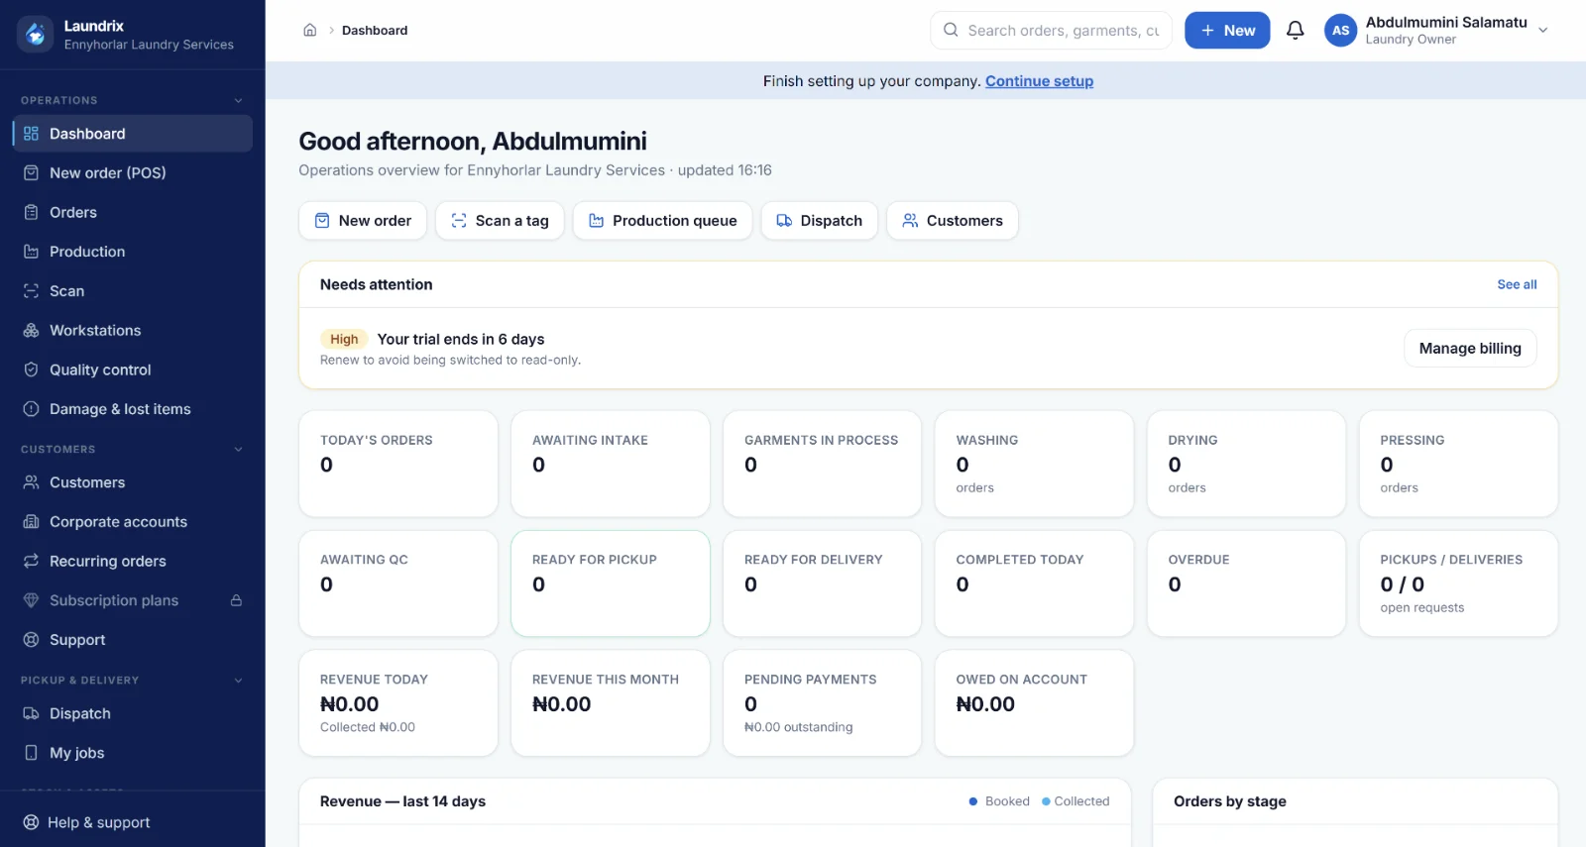Open the notifications bell
The height and width of the screenshot is (847, 1586).
click(x=1295, y=31)
